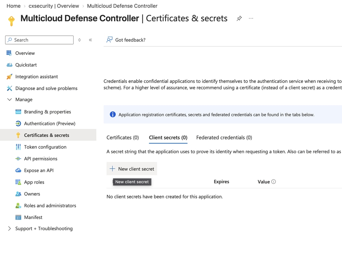Click the API permissions icon

(x=18, y=159)
